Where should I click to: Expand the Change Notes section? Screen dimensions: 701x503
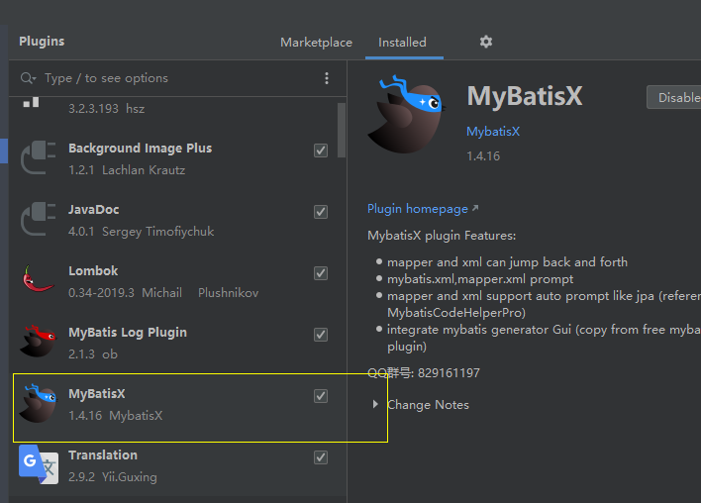point(375,405)
